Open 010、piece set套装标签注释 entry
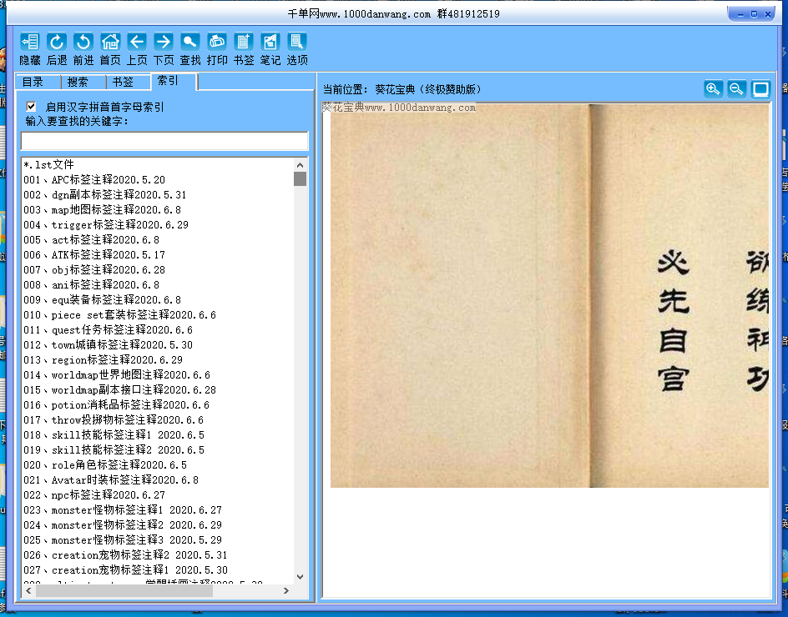This screenshot has width=788, height=617. coord(119,315)
